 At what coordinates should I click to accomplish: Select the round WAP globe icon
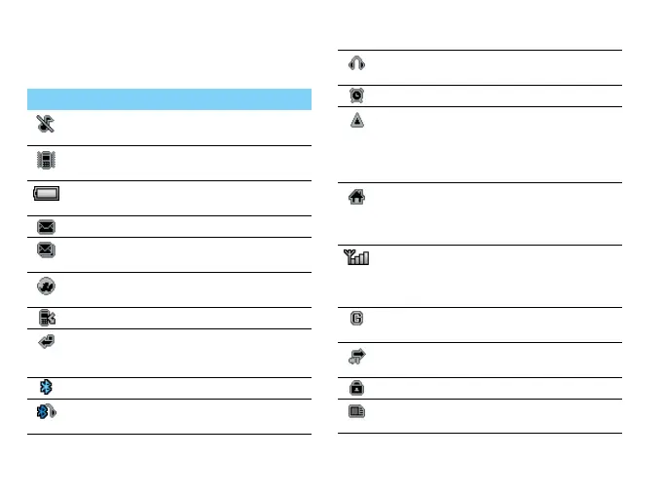(46, 287)
